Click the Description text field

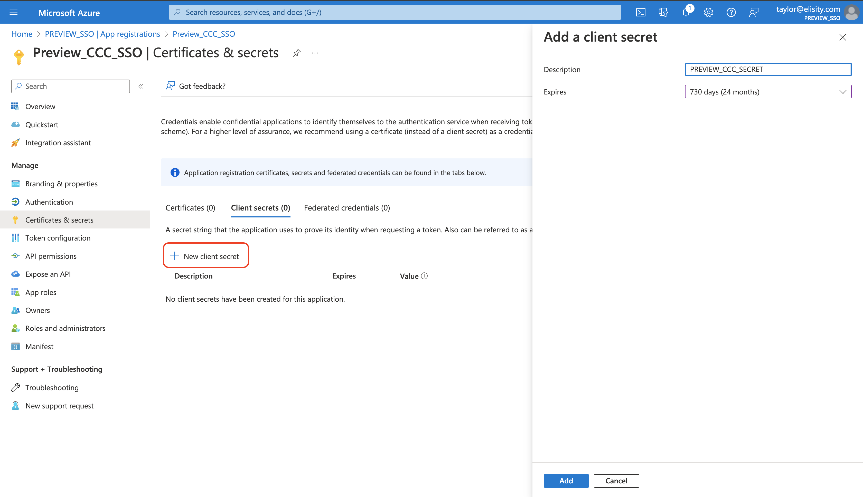[x=768, y=69]
